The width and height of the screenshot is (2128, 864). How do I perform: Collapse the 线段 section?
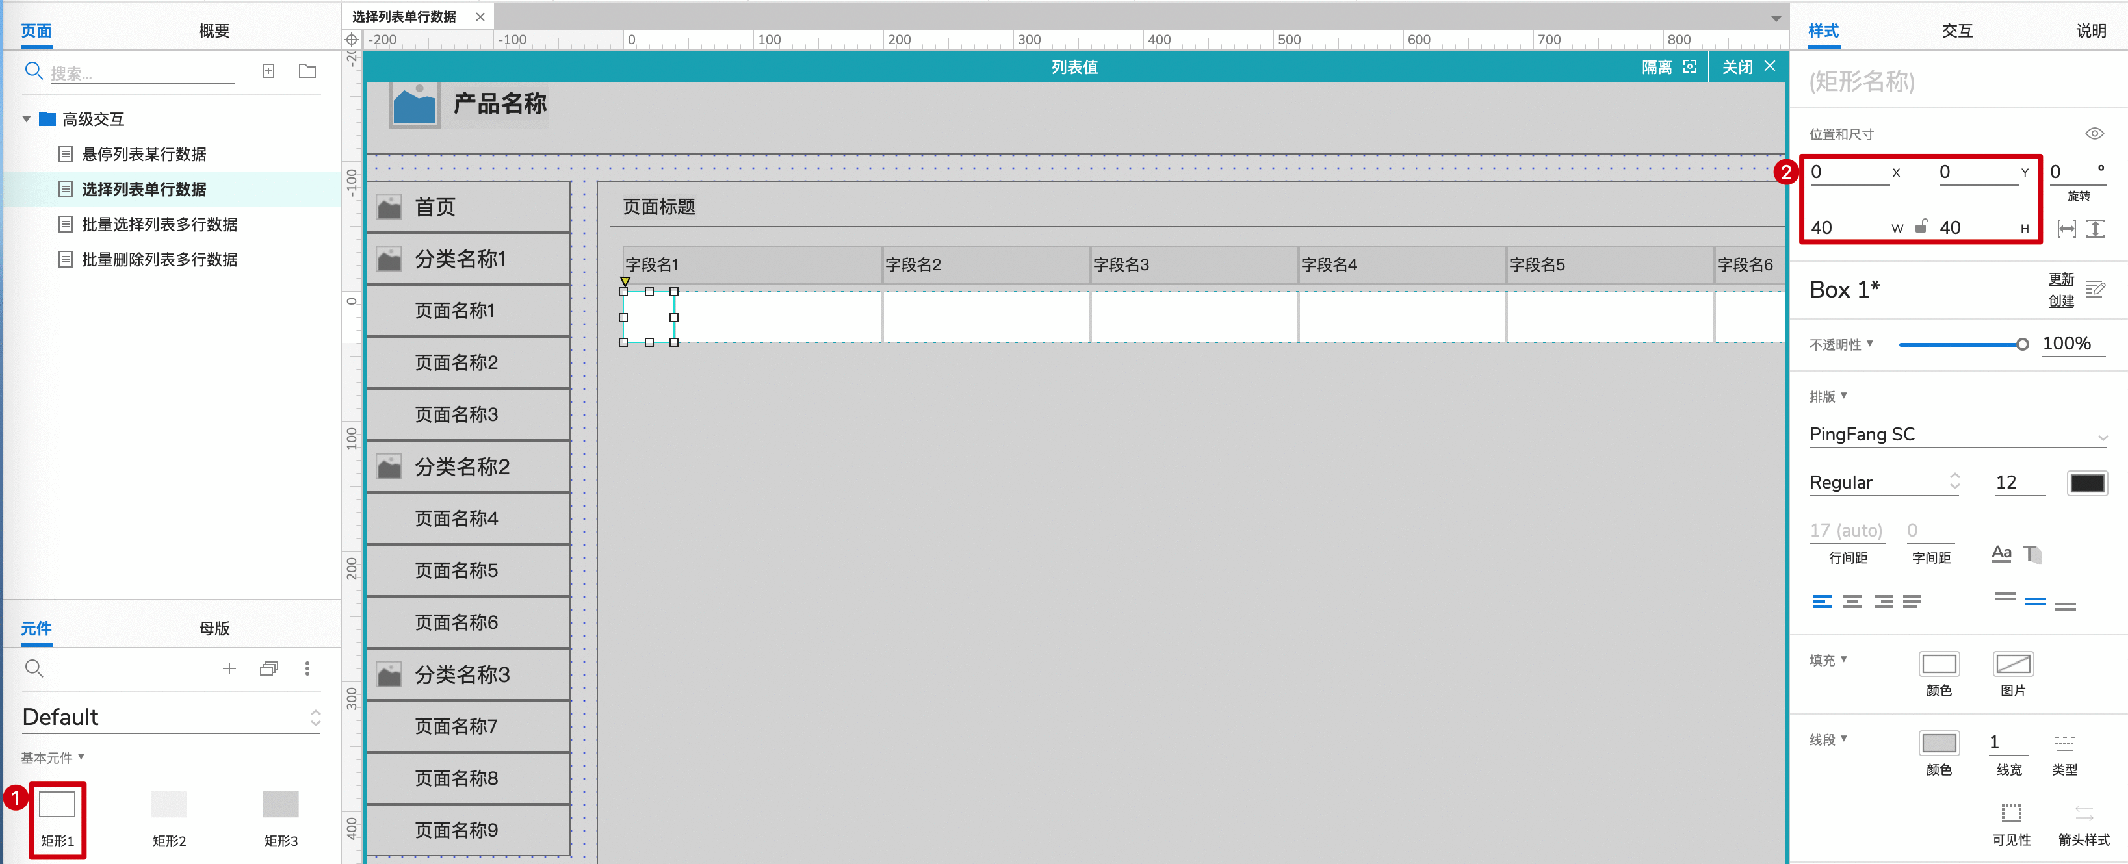[1843, 737]
